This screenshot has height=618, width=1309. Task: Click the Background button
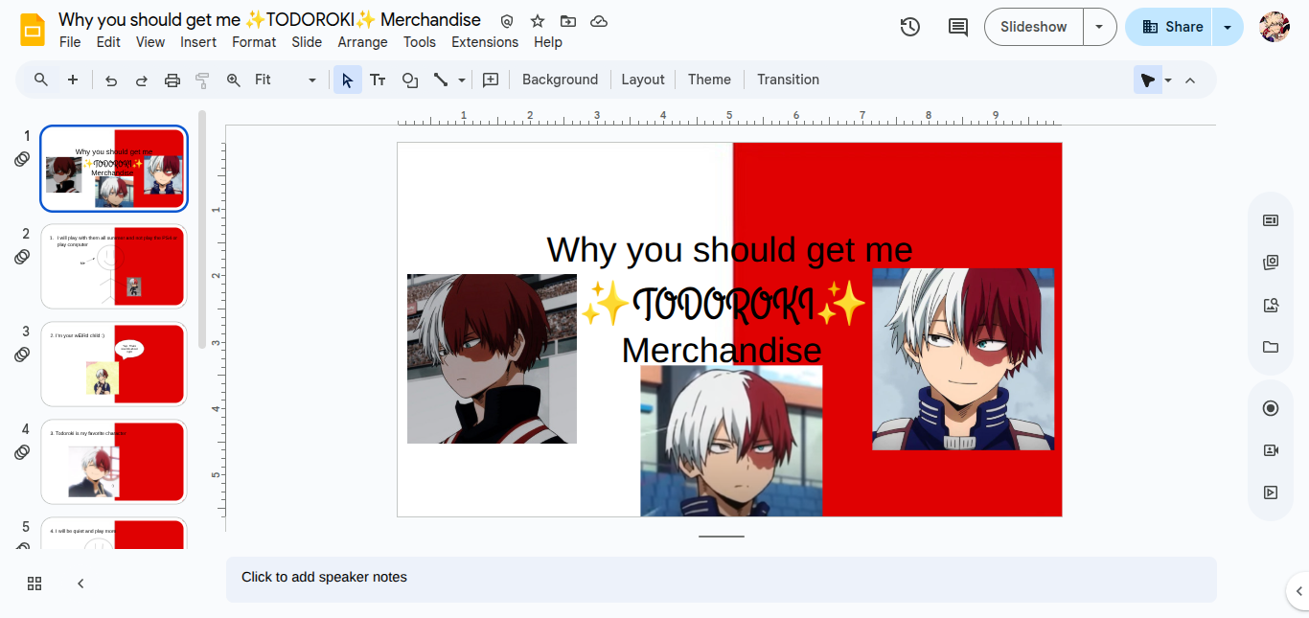pos(560,80)
